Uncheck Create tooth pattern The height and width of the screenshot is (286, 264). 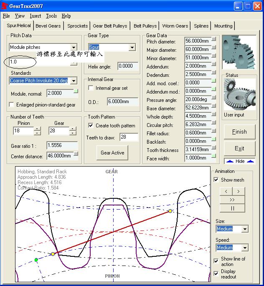pos(91,126)
